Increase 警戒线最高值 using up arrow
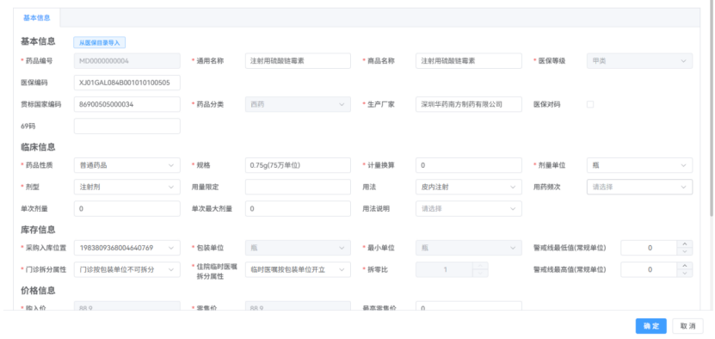715x339 pixels. pyautogui.click(x=684, y=266)
